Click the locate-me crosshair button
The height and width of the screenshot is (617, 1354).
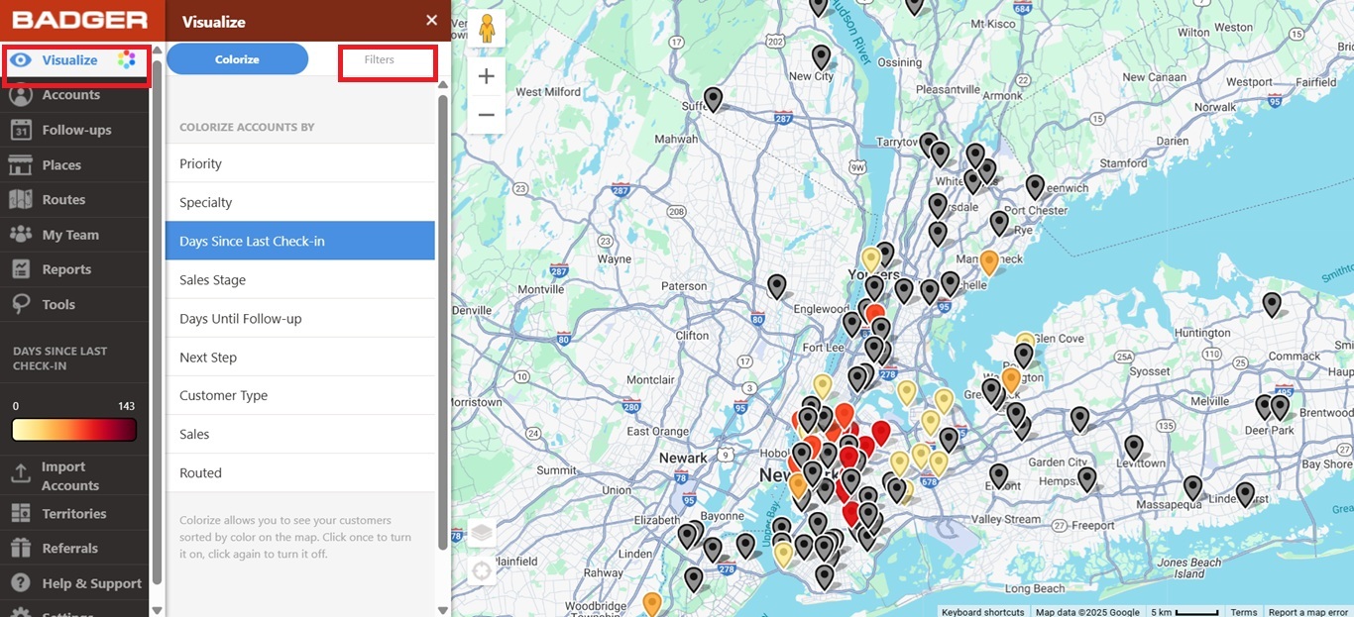coord(482,571)
